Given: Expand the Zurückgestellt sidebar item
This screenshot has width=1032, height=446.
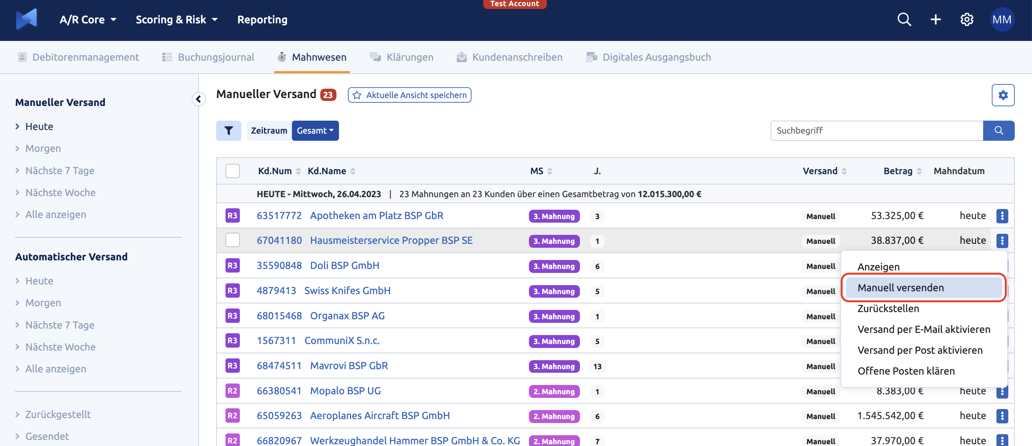Looking at the screenshot, I should pos(53,414).
